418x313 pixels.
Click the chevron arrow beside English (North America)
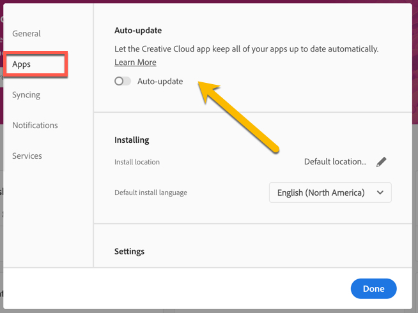click(x=380, y=193)
